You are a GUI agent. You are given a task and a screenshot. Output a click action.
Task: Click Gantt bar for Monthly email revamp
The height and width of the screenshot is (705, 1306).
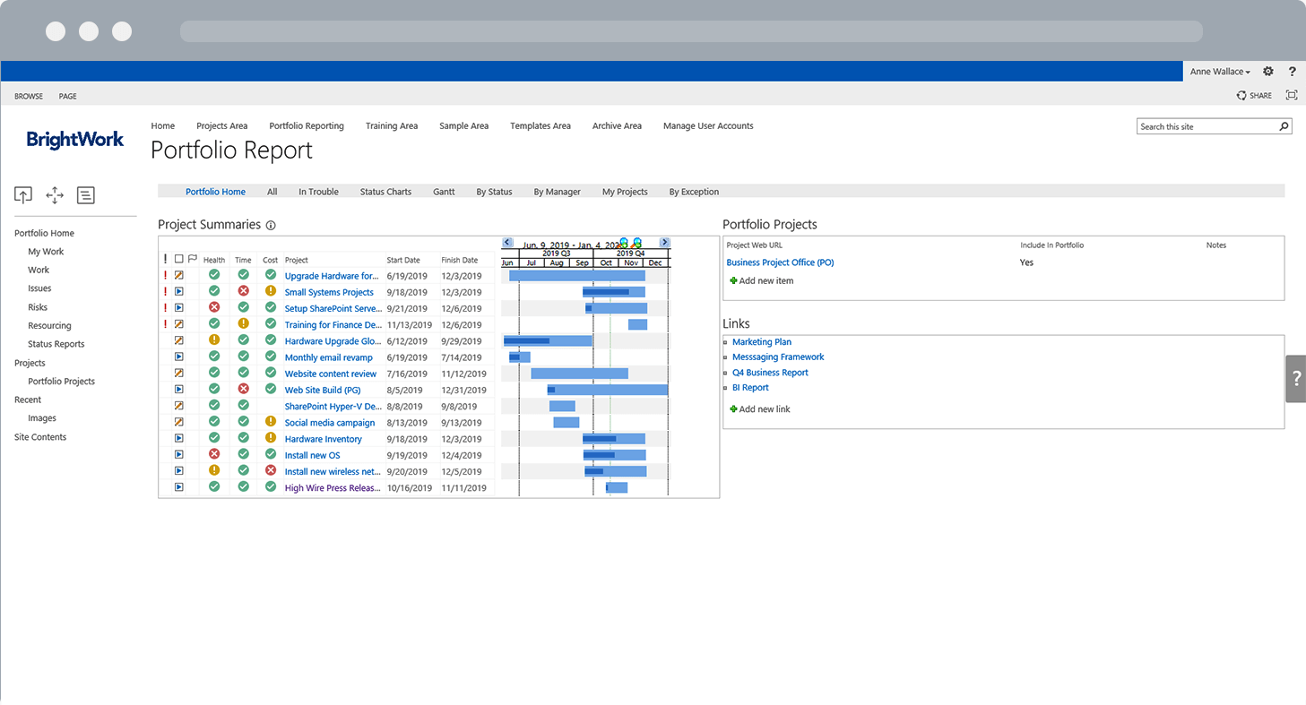click(x=520, y=357)
